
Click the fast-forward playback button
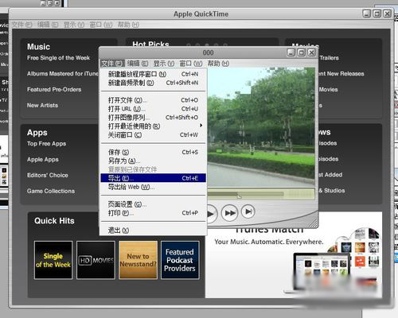(229, 213)
